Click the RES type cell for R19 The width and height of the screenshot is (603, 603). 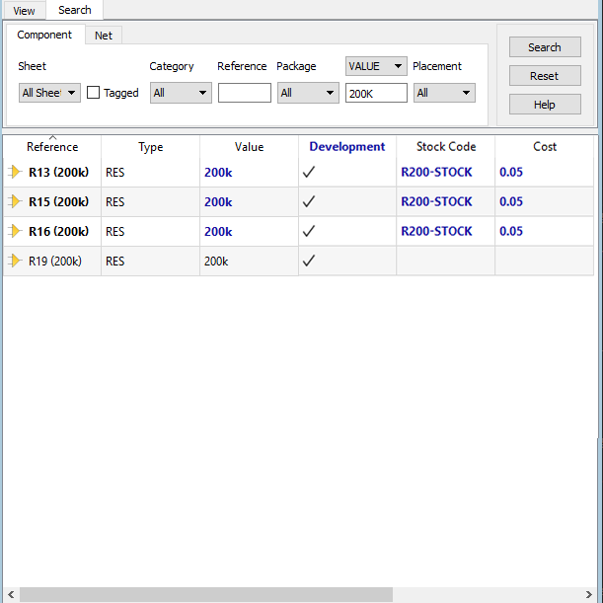[151, 262]
